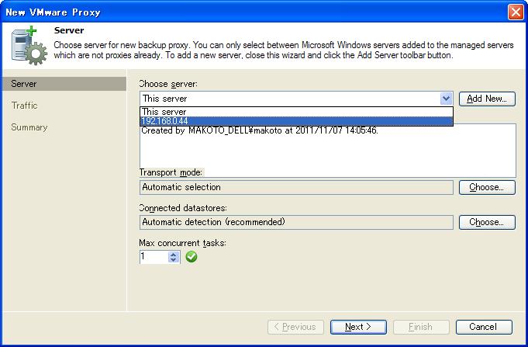Click the 'Choose server:' label

point(168,84)
